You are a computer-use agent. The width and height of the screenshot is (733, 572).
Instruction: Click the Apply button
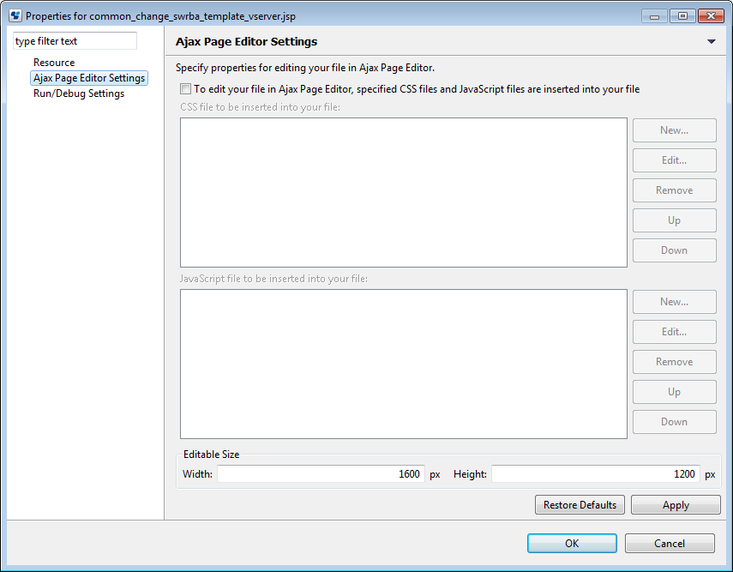pyautogui.click(x=676, y=504)
